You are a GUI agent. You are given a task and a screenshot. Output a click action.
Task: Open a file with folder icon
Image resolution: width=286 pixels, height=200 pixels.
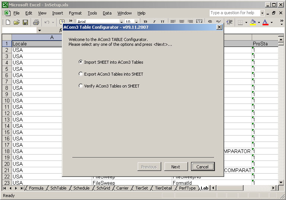tap(16, 22)
